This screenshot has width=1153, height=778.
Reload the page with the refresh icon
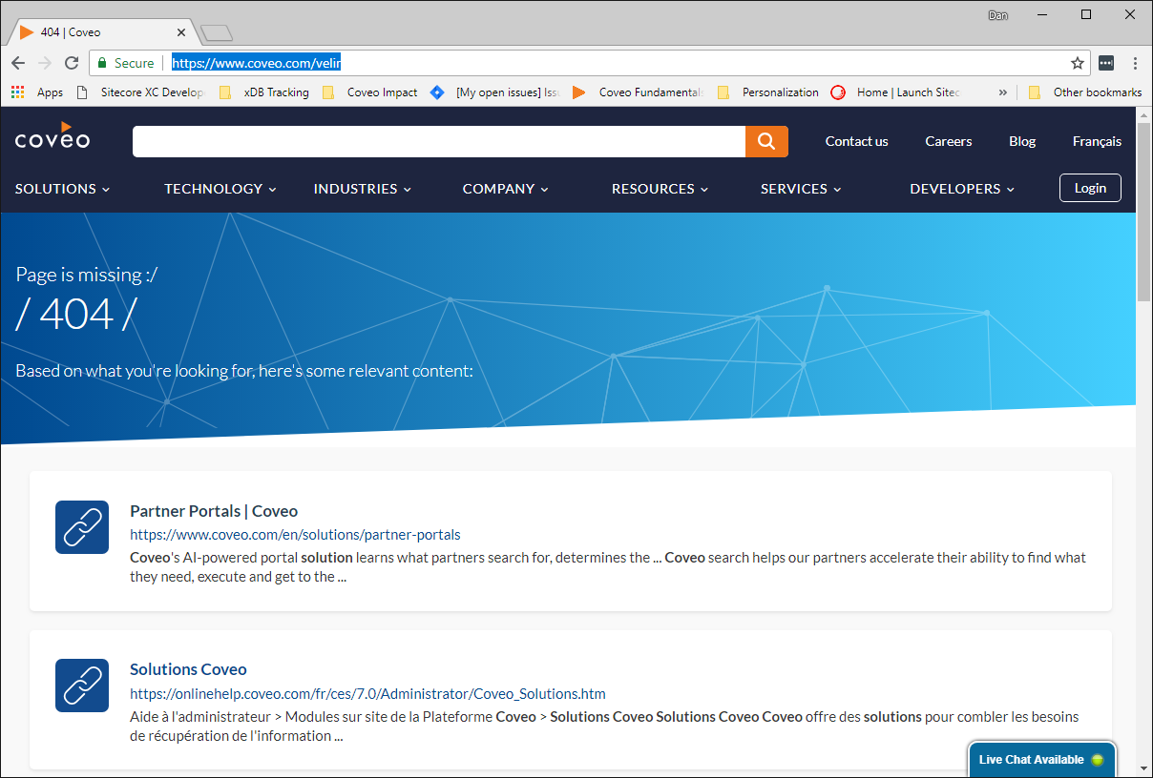tap(72, 63)
